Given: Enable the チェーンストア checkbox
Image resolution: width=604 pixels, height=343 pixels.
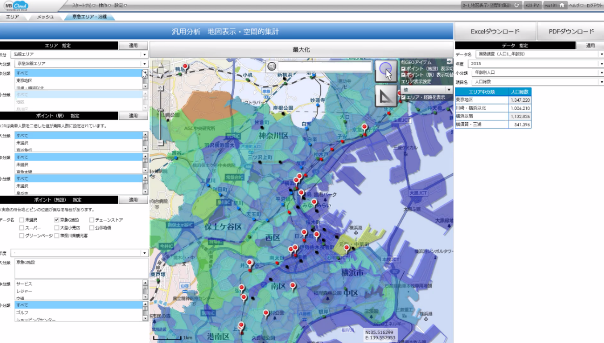Looking at the screenshot, I should [x=92, y=220].
